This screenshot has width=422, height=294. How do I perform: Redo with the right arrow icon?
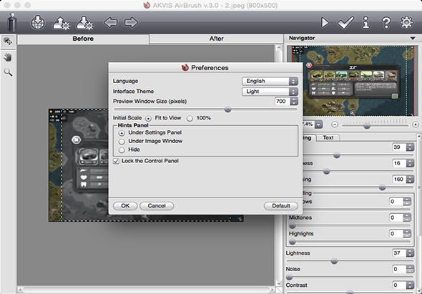pos(131,22)
